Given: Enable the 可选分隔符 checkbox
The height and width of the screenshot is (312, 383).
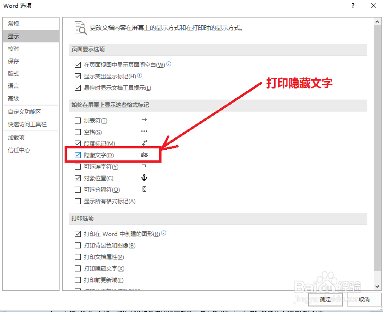Looking at the screenshot, I should [x=78, y=189].
